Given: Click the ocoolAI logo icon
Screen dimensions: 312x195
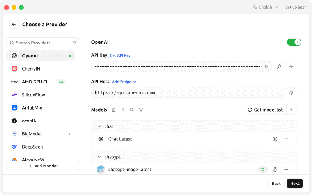Looking at the screenshot, I should (x=14, y=121).
